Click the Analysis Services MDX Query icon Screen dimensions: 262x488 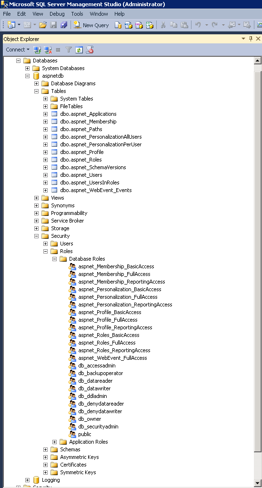click(129, 25)
